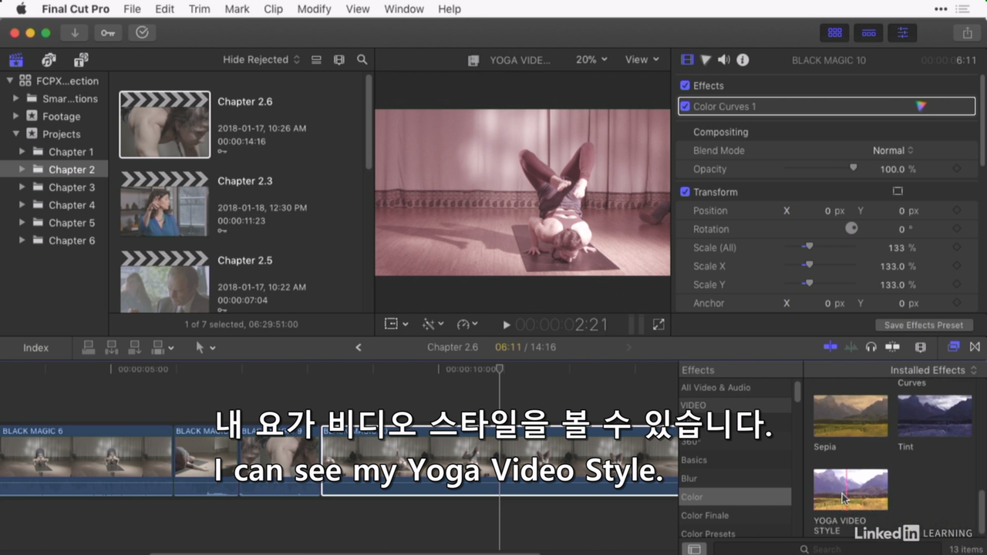Open the background tasks checkmark icon
The width and height of the screenshot is (987, 555).
coord(142,32)
